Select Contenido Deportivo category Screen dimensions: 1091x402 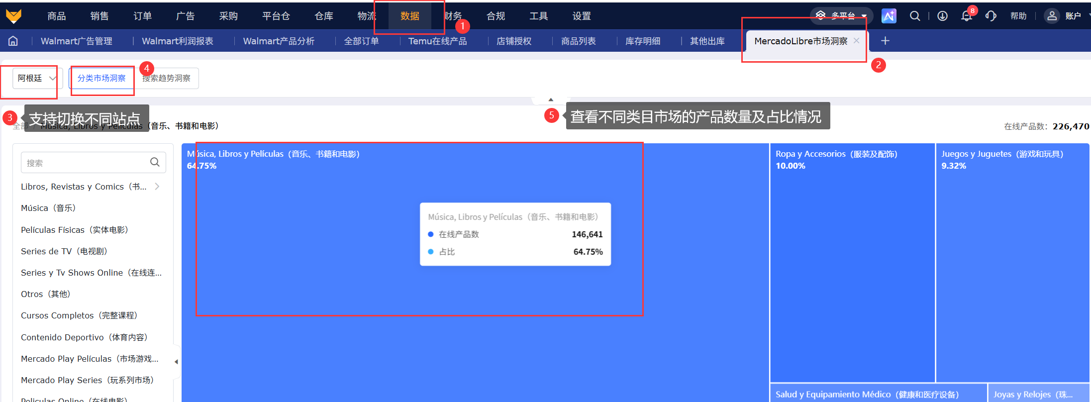coord(85,337)
